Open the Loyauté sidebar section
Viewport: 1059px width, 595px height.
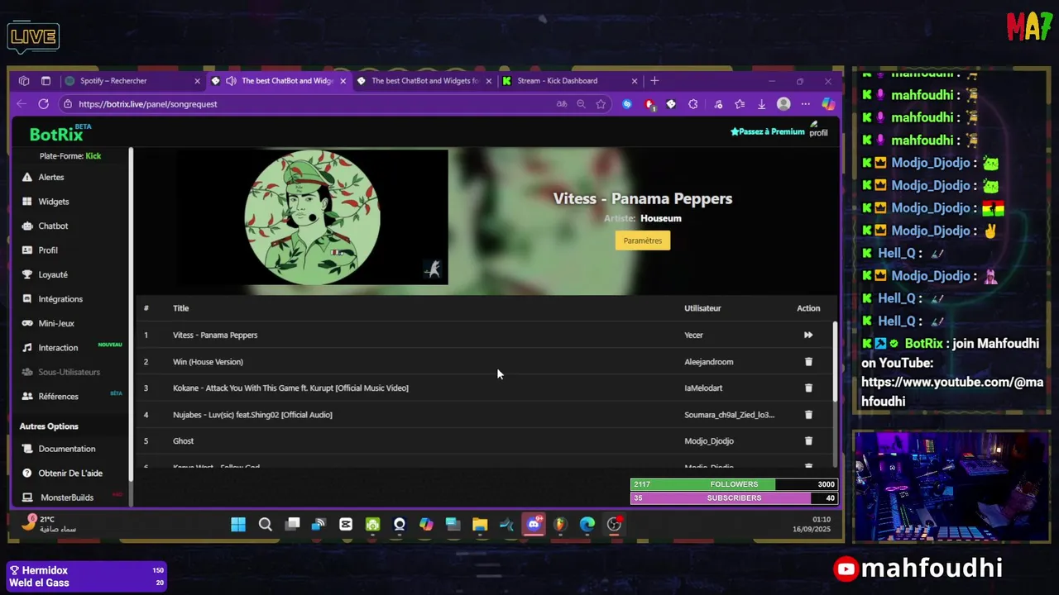[53, 274]
